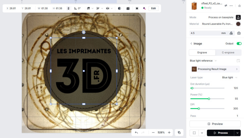Select the Engrave tab
Screen dimensions: 244x138
click(202, 53)
